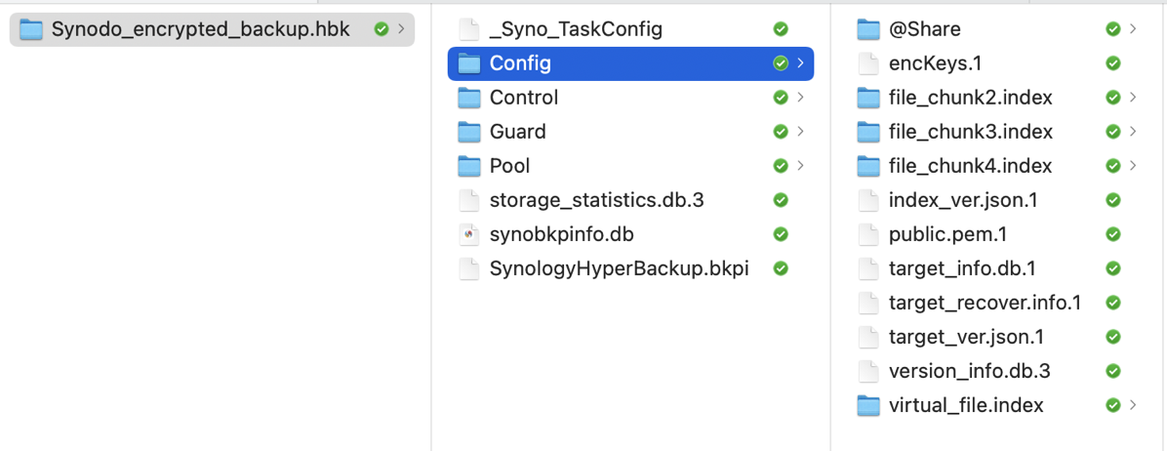1167x451 pixels.
Task: Select target_info.db.1 file name
Action: 962,268
